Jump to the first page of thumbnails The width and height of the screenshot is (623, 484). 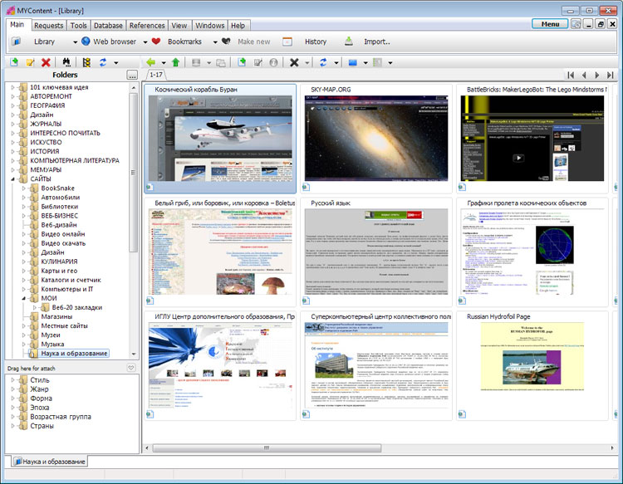(x=571, y=75)
